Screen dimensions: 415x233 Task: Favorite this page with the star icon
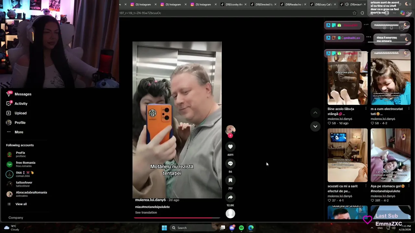(354, 13)
